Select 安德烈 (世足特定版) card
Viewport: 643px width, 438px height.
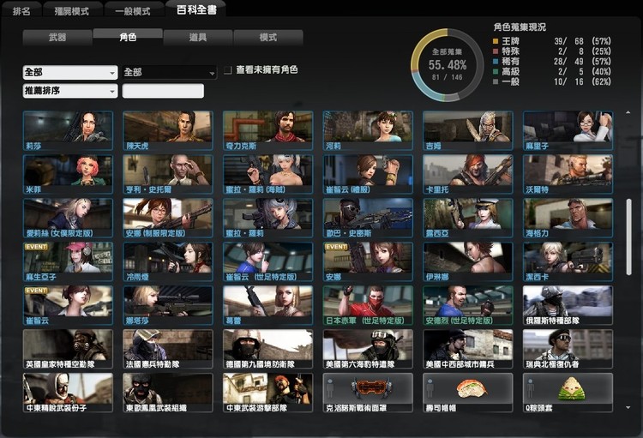click(468, 305)
